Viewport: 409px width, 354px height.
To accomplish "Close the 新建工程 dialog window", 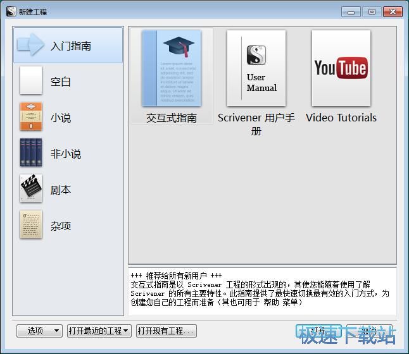I will tap(393, 11).
